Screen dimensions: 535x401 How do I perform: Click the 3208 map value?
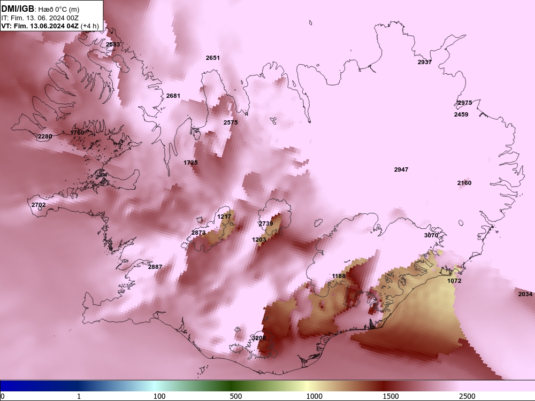click(259, 338)
